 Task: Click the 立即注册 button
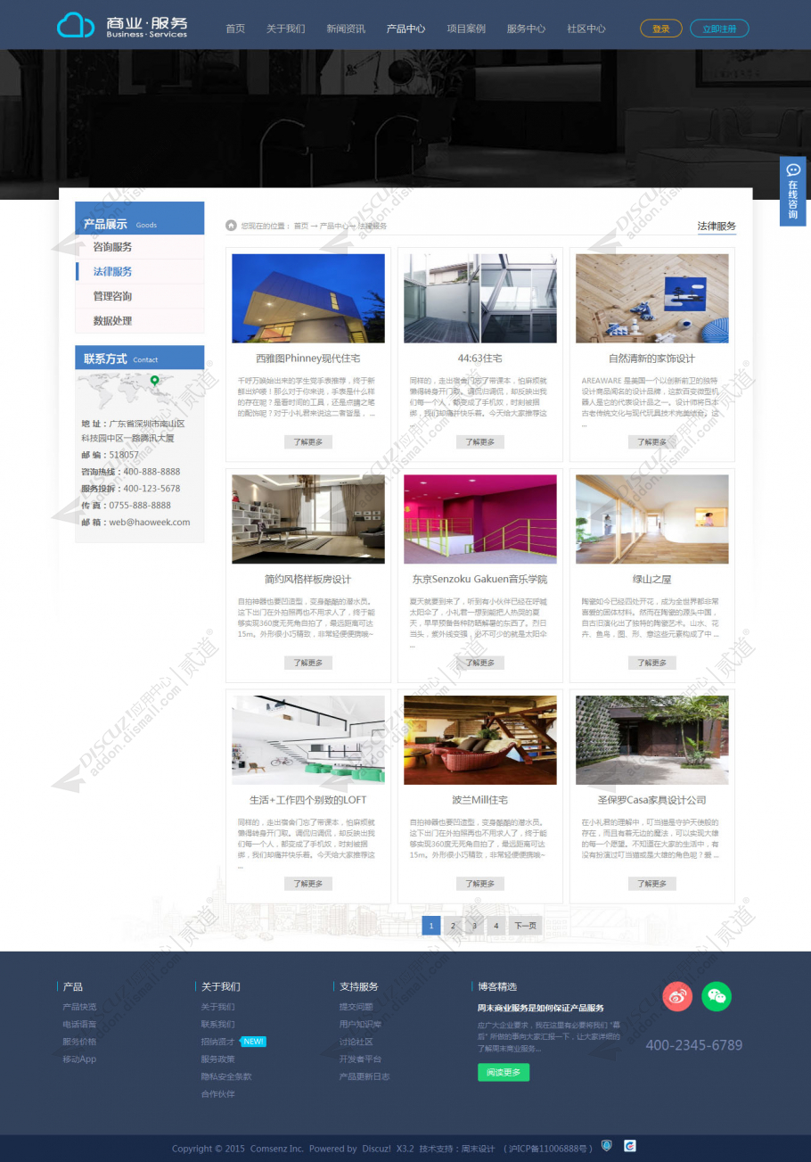tap(719, 29)
